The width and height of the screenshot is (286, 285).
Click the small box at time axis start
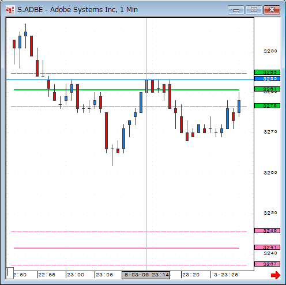pyautogui.click(x=10, y=273)
